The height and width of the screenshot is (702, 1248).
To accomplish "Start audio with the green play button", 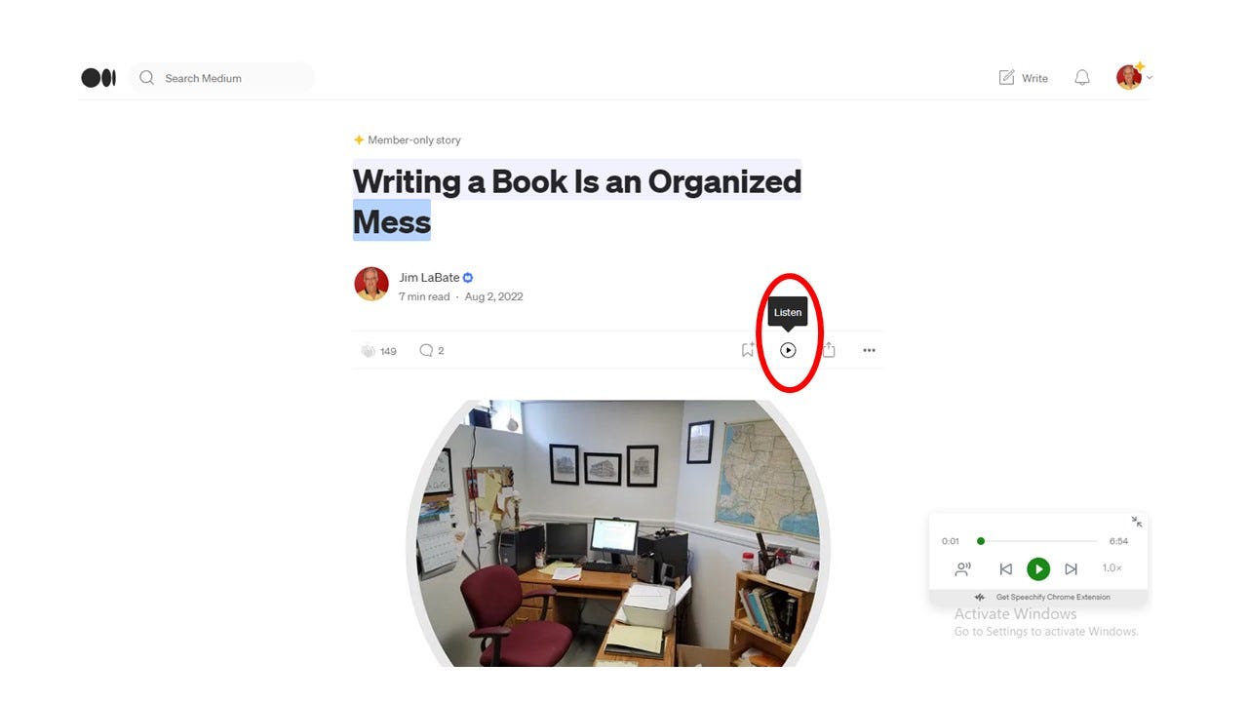I will pos(1038,569).
